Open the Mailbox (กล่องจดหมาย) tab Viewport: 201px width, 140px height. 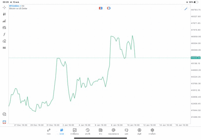pos(113,132)
